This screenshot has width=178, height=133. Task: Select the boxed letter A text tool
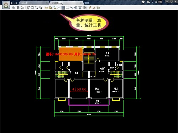click(86, 7)
